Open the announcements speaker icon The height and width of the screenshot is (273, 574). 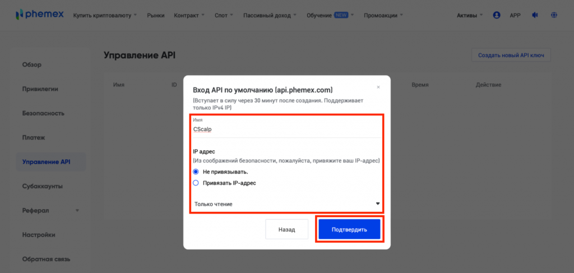pos(535,15)
